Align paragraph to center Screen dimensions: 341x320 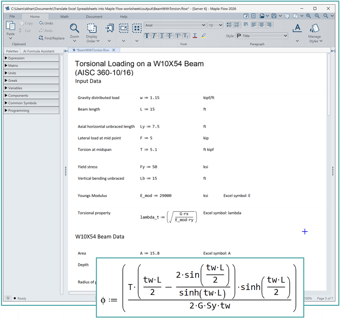[x=262, y=25]
